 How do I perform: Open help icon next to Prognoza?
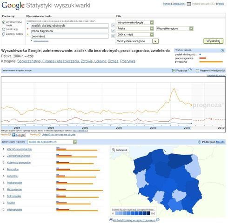pos(190,70)
